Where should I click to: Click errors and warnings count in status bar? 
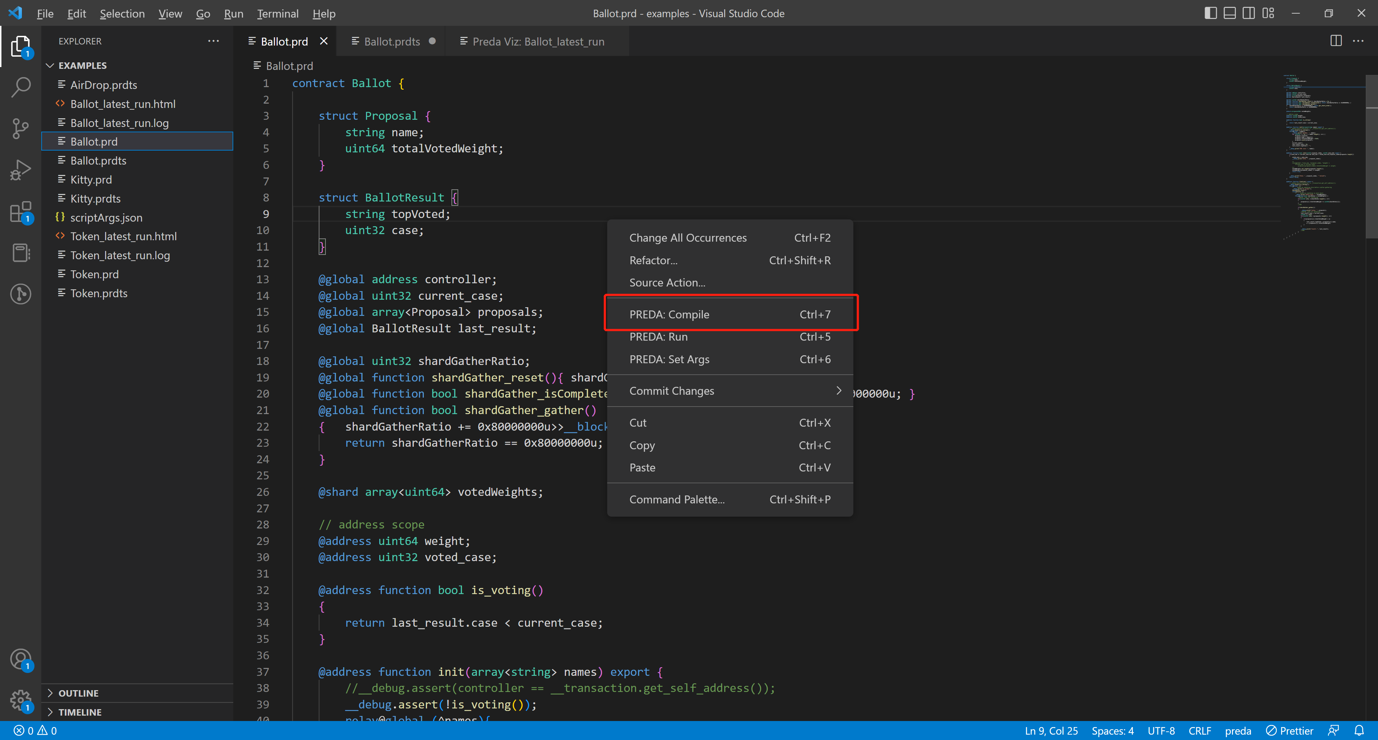(x=35, y=730)
